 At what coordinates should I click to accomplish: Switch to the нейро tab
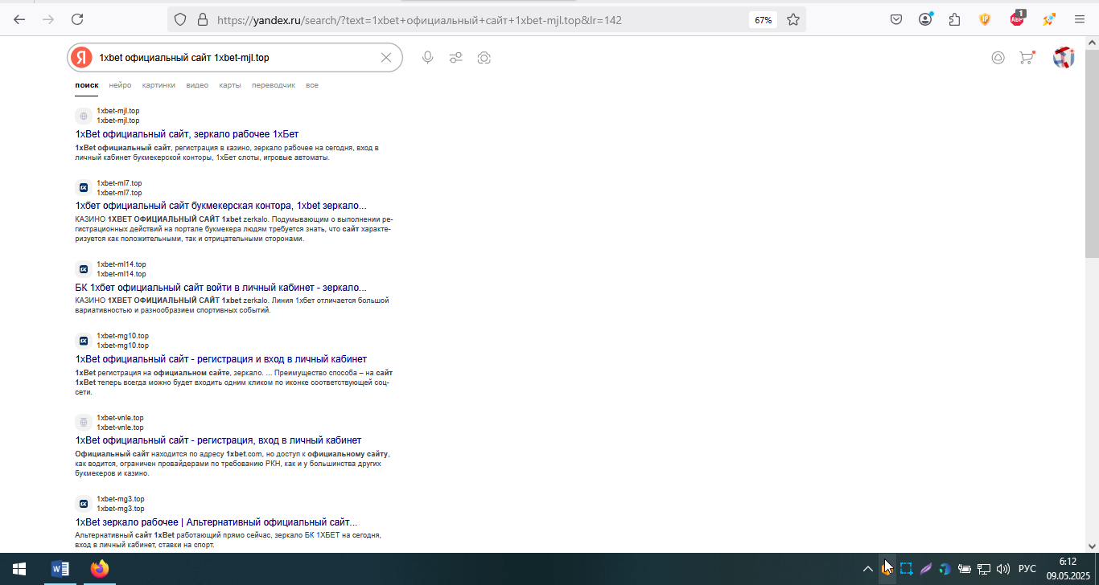(x=121, y=85)
